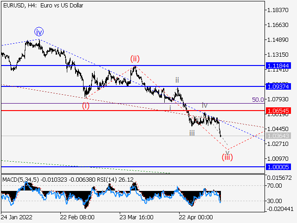Click the red 1.06545 price label
The image size is (297, 223).
coord(278,111)
